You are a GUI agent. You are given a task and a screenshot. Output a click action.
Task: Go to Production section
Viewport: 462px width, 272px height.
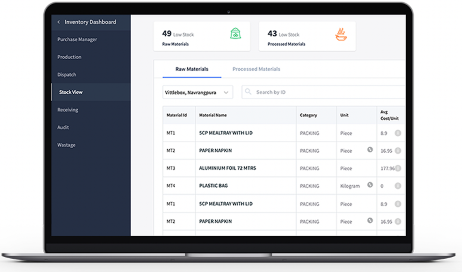69,57
